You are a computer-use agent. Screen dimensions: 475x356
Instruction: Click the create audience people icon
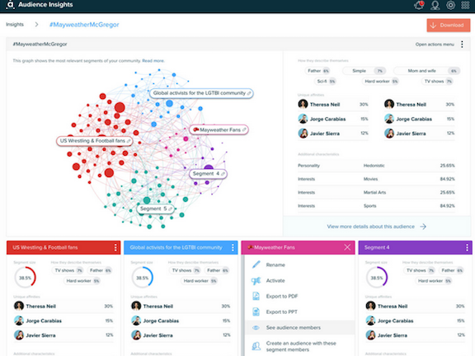click(256, 346)
